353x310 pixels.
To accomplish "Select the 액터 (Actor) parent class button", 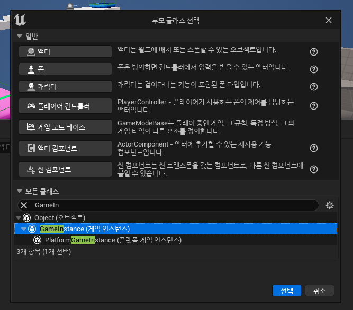I will 65,51.
